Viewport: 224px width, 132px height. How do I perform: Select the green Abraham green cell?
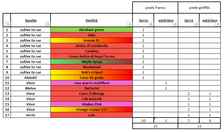pos(91,30)
